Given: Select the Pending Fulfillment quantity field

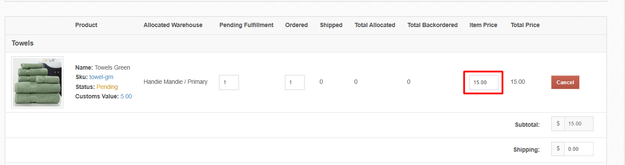Looking at the screenshot, I should tap(229, 82).
